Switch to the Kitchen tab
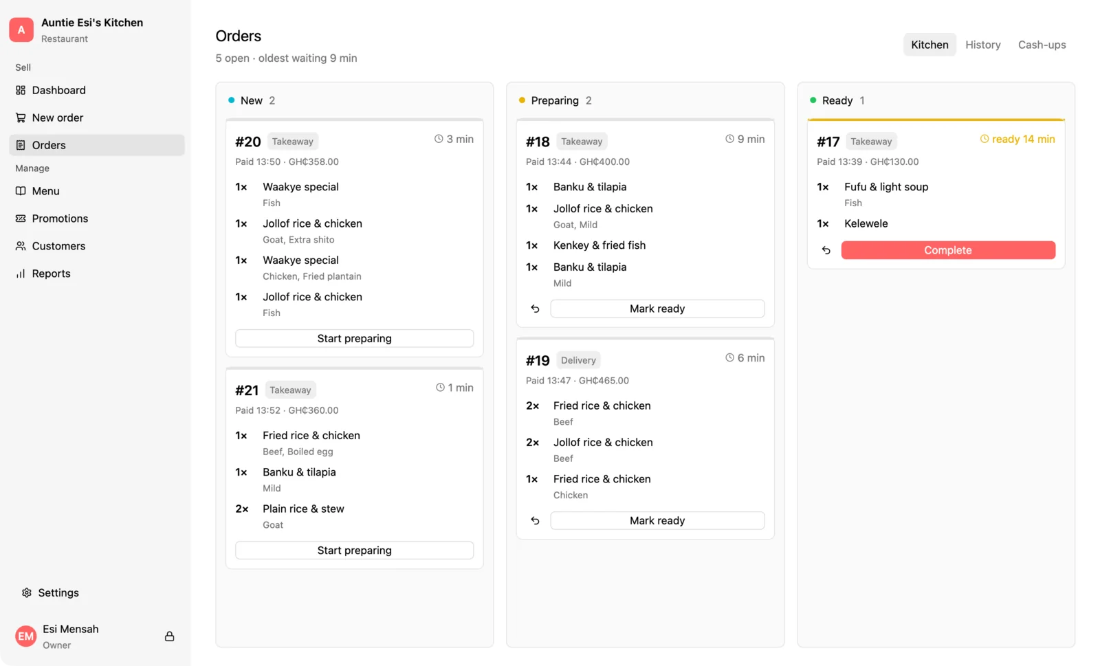Image resolution: width=1100 pixels, height=666 pixels. coord(929,45)
